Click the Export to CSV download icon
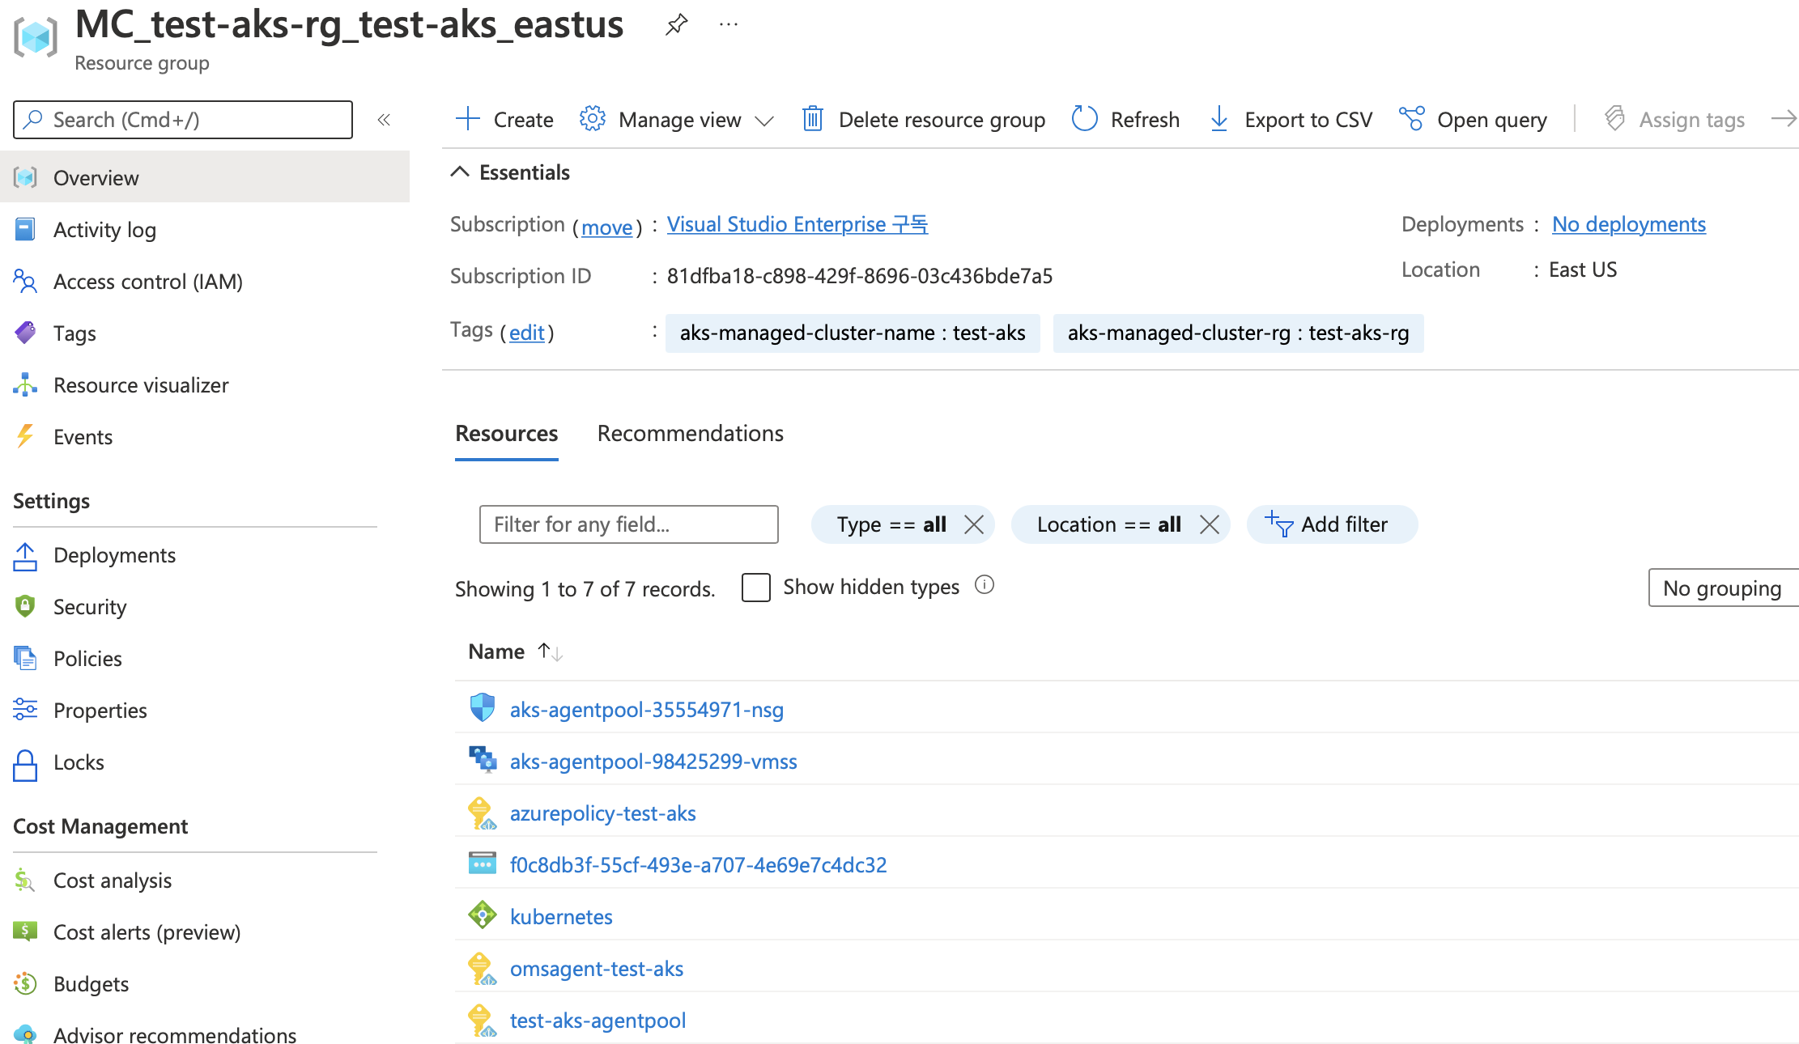This screenshot has height=1044, width=1799. (1218, 120)
